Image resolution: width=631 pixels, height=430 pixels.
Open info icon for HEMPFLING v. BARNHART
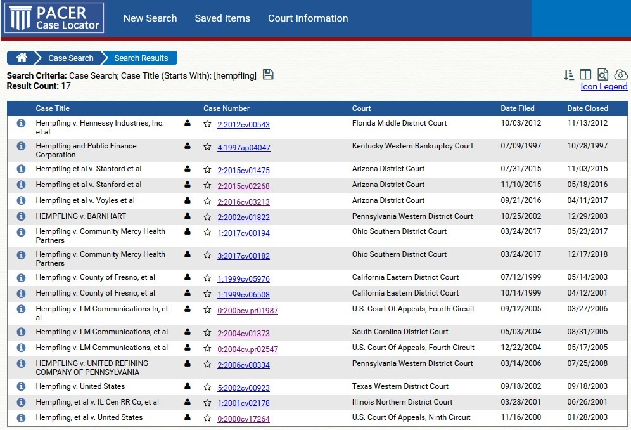(22, 216)
